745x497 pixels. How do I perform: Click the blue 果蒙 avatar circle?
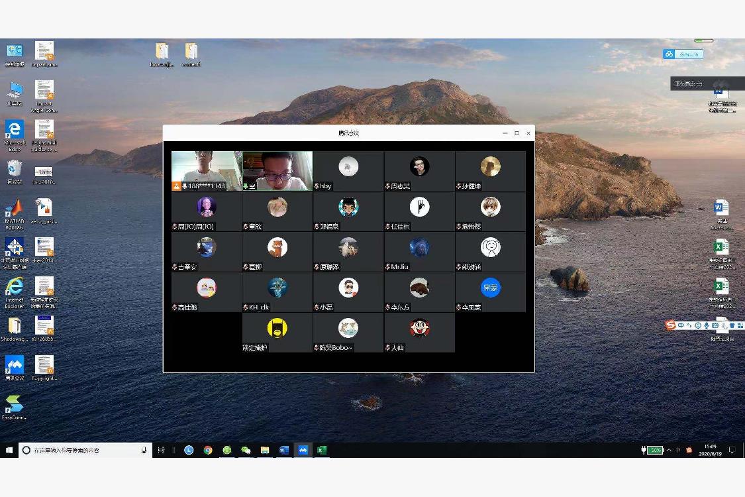click(x=490, y=288)
